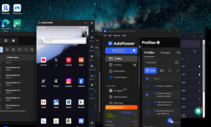Select the Cloud Phone 46 row
211x127 pixels.
coord(18,69)
